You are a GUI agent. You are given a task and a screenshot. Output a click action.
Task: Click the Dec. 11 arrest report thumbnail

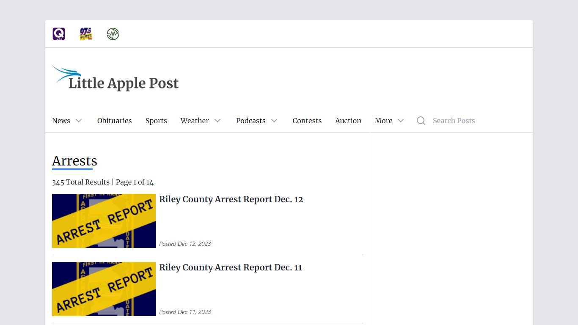(x=104, y=289)
